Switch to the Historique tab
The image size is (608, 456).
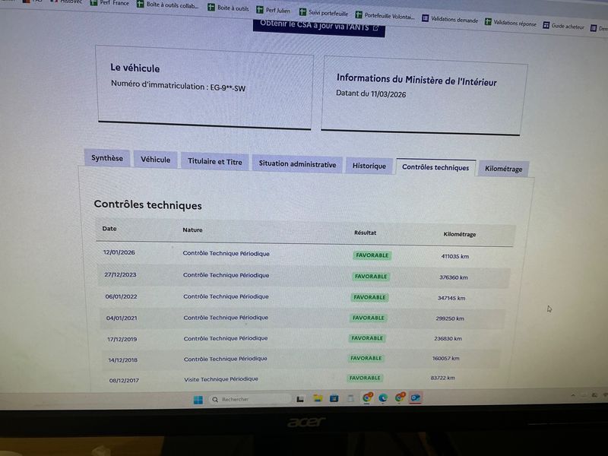click(x=369, y=166)
